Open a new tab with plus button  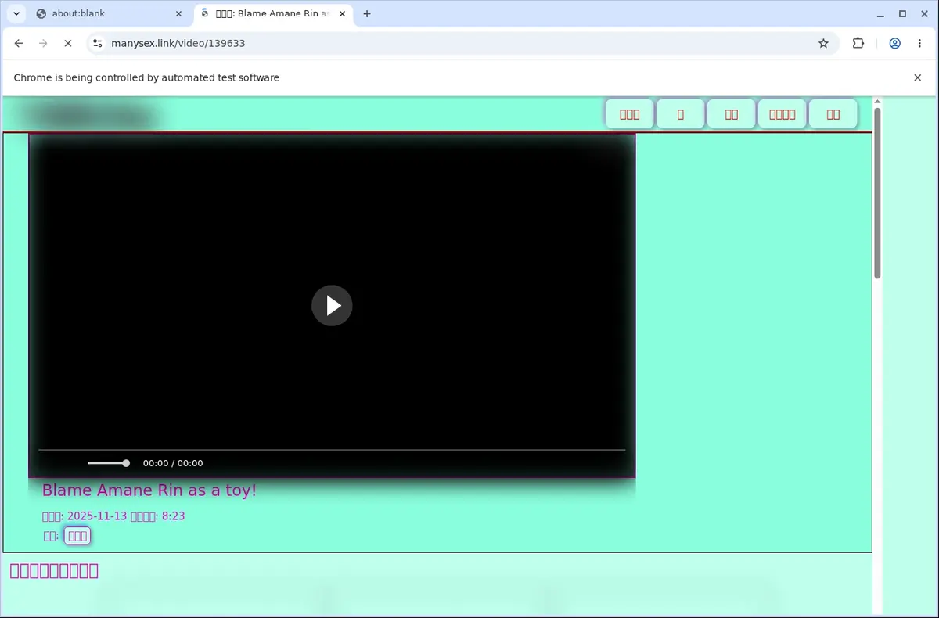pyautogui.click(x=367, y=13)
